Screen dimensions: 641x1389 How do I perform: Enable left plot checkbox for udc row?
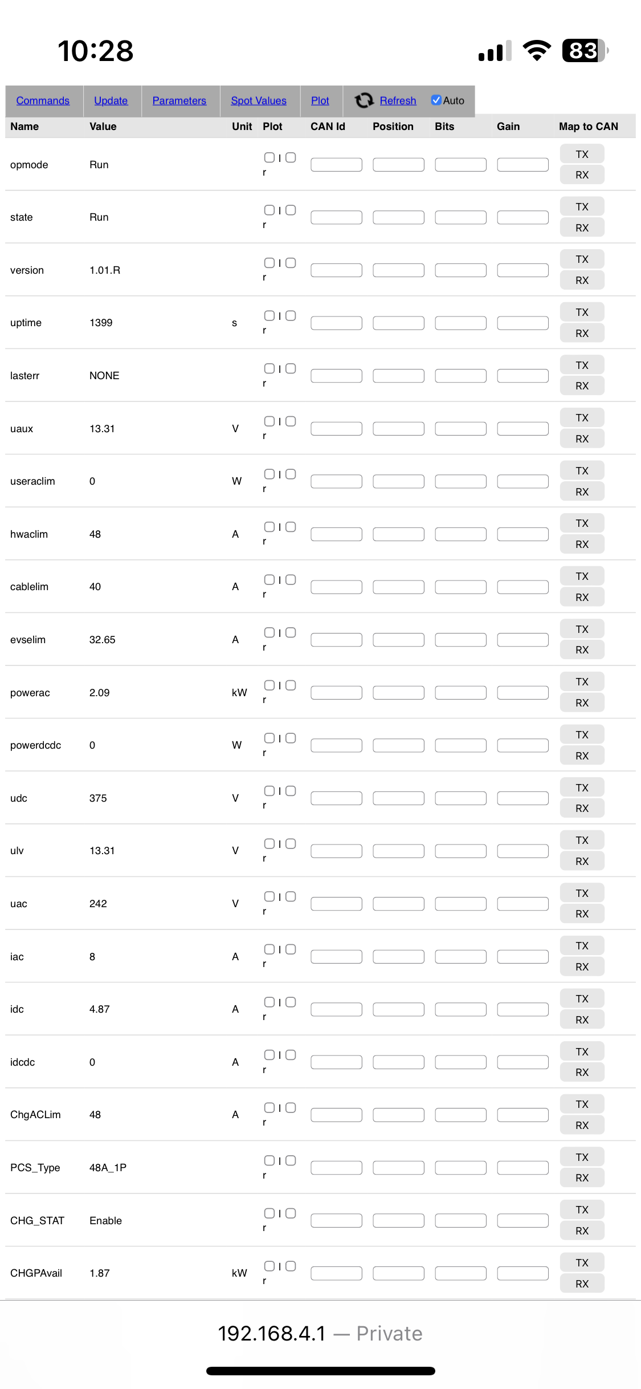[270, 791]
